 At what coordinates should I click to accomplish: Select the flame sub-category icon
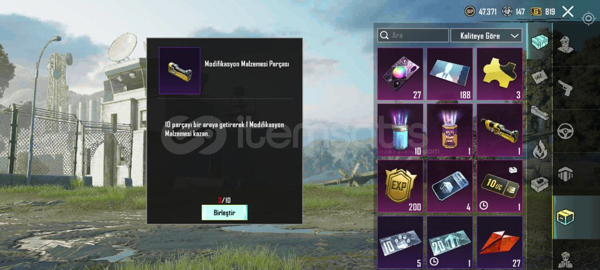point(540,150)
